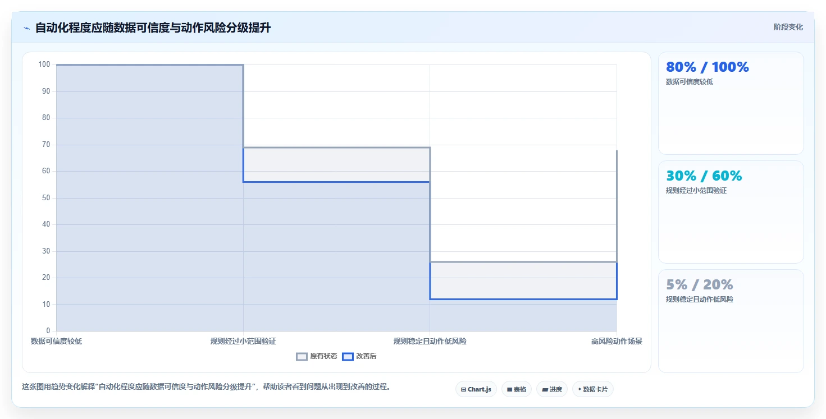826x419 pixels.
Task: Click the blue 改善后 legend swatch
Action: point(348,356)
